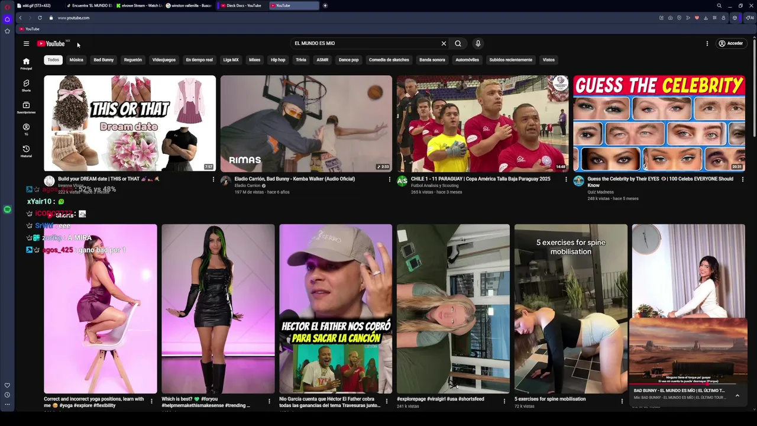Seek on the miniplayer red progress bar

[688, 385]
